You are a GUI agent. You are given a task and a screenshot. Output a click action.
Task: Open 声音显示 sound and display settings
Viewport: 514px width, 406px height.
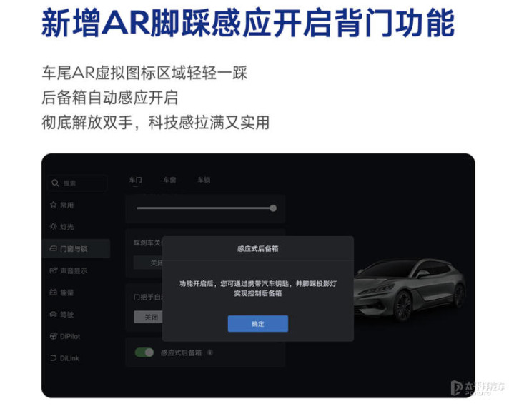(x=69, y=270)
